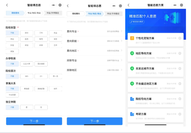
Task: Tap 下一步 button on left screen
Action: click(x=34, y=121)
